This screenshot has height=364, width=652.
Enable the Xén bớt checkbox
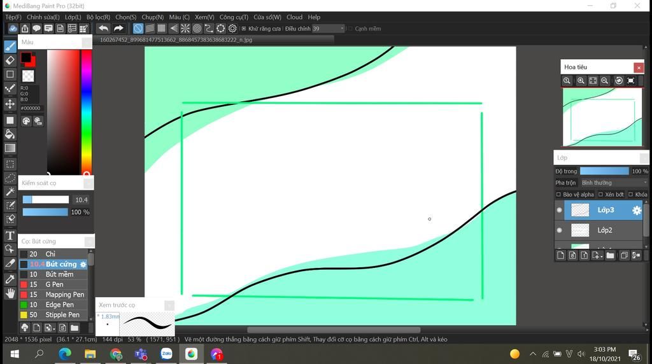[600, 195]
